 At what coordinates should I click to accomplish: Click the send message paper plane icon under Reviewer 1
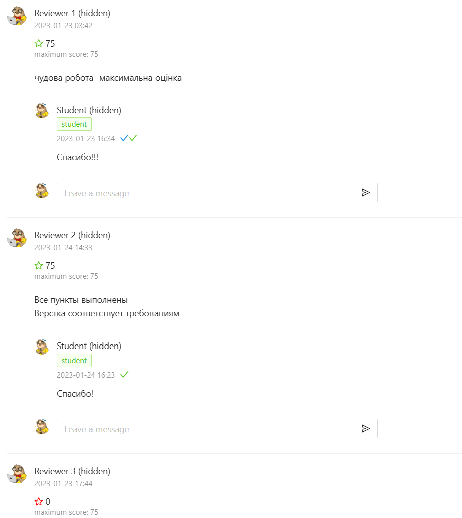[x=366, y=192]
